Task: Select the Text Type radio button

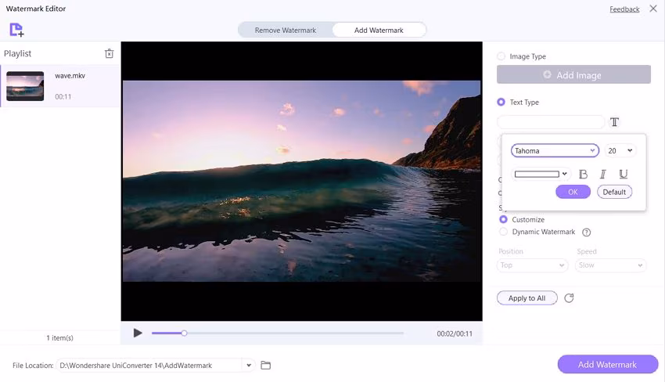Action: 501,102
